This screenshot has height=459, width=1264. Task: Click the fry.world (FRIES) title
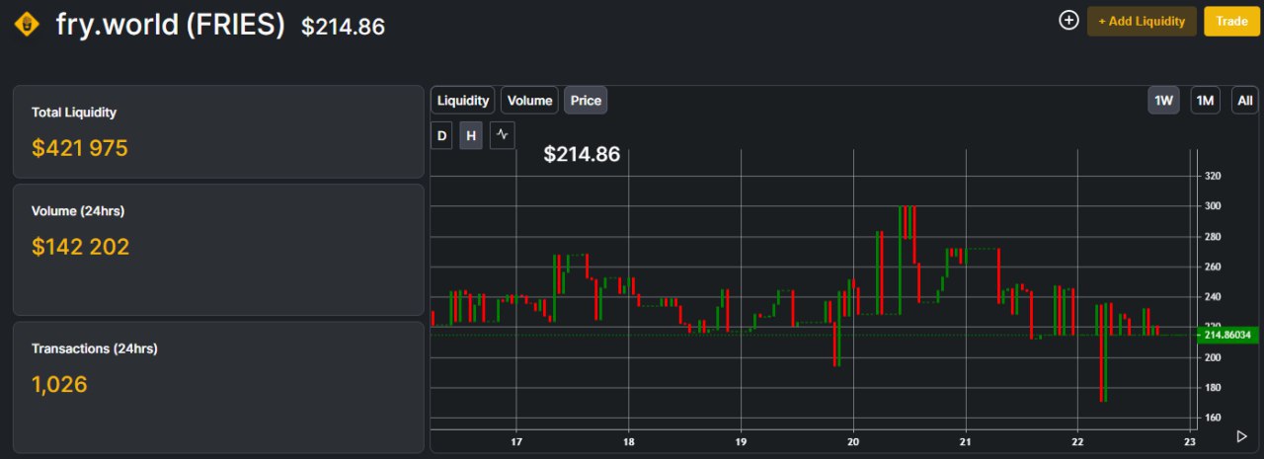(171, 25)
